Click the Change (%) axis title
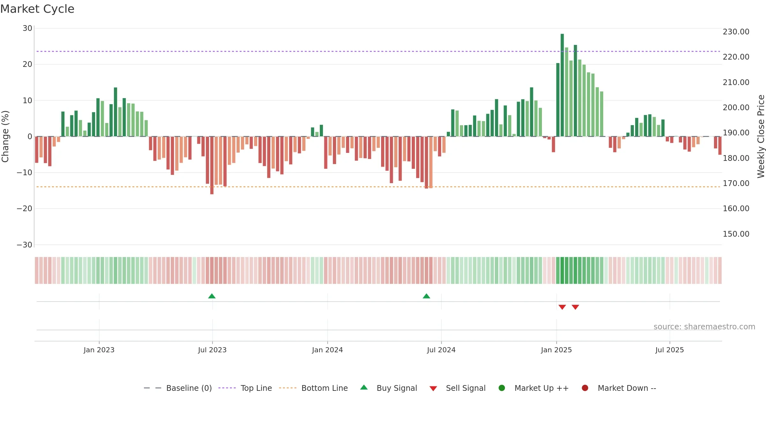 click(x=5, y=136)
